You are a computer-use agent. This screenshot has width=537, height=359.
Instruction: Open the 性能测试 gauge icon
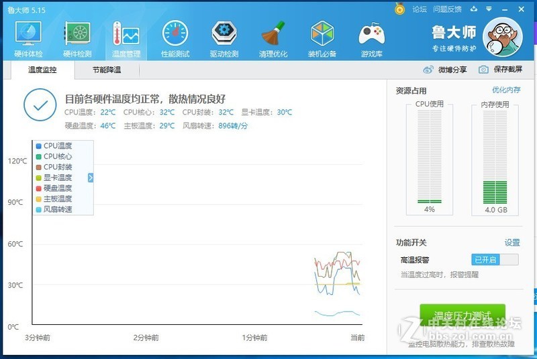175,33
